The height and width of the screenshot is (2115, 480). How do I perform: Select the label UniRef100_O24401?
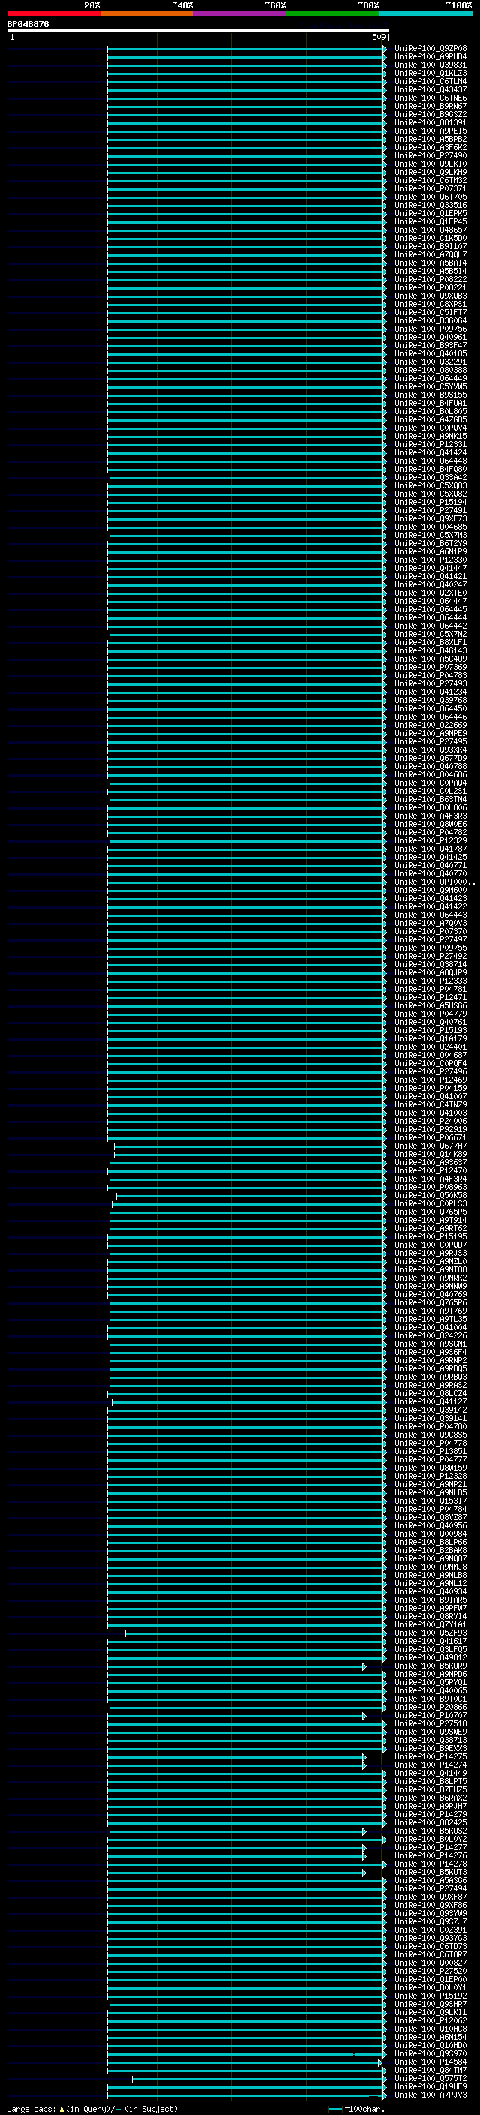pos(430,1047)
